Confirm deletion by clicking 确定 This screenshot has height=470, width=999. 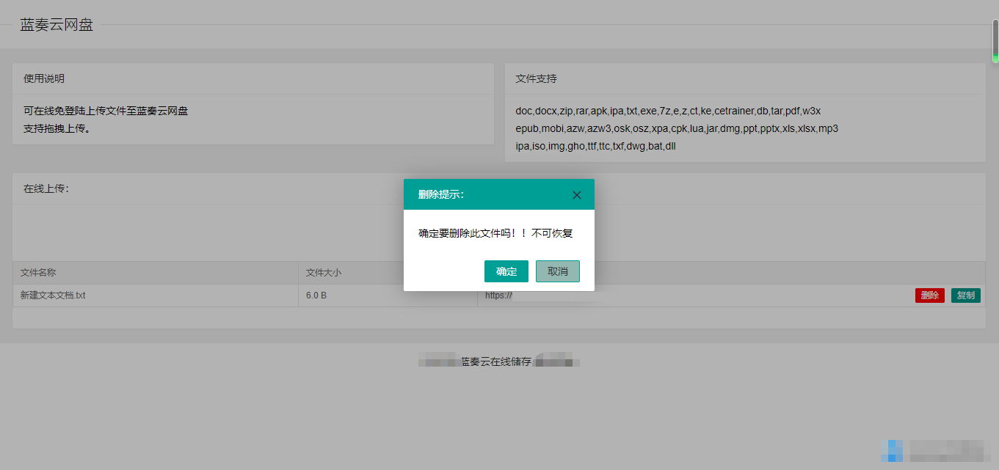pyautogui.click(x=506, y=271)
